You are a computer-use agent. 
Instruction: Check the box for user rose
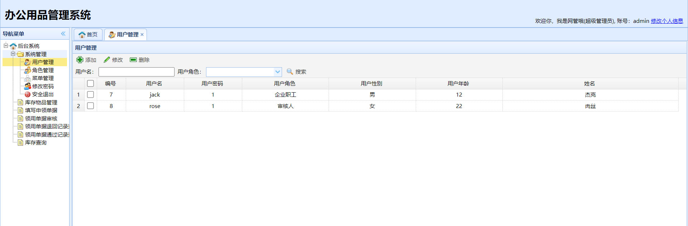(x=90, y=106)
